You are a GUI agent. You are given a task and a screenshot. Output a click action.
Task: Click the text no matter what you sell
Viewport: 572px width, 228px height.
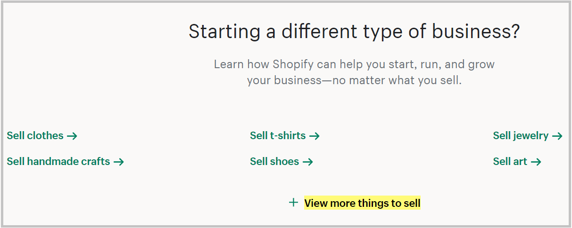397,80
